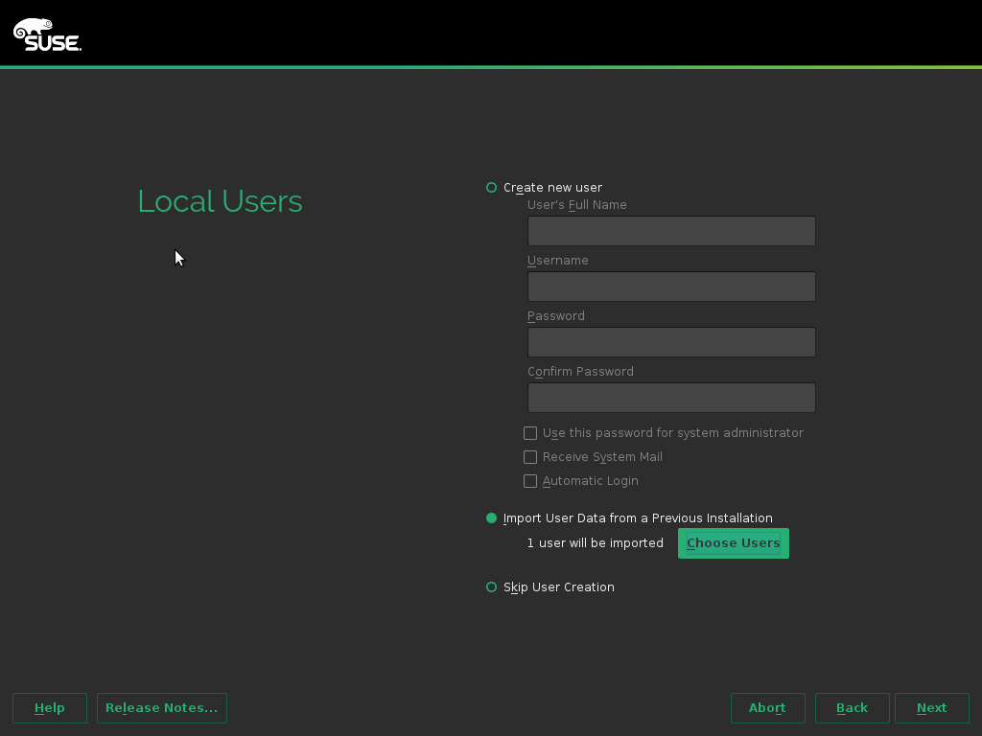
Task: Enable the Automatic Login checkbox
Action: pyautogui.click(x=530, y=481)
